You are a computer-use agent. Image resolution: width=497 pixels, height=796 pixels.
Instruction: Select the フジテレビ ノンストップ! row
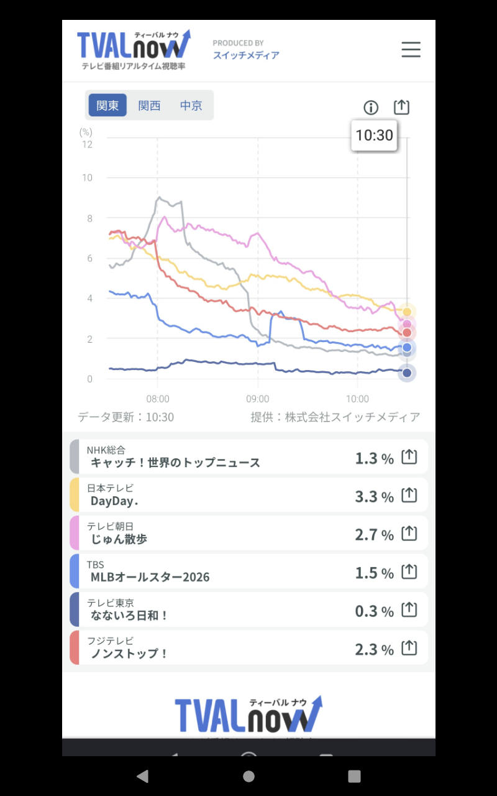coord(248,648)
